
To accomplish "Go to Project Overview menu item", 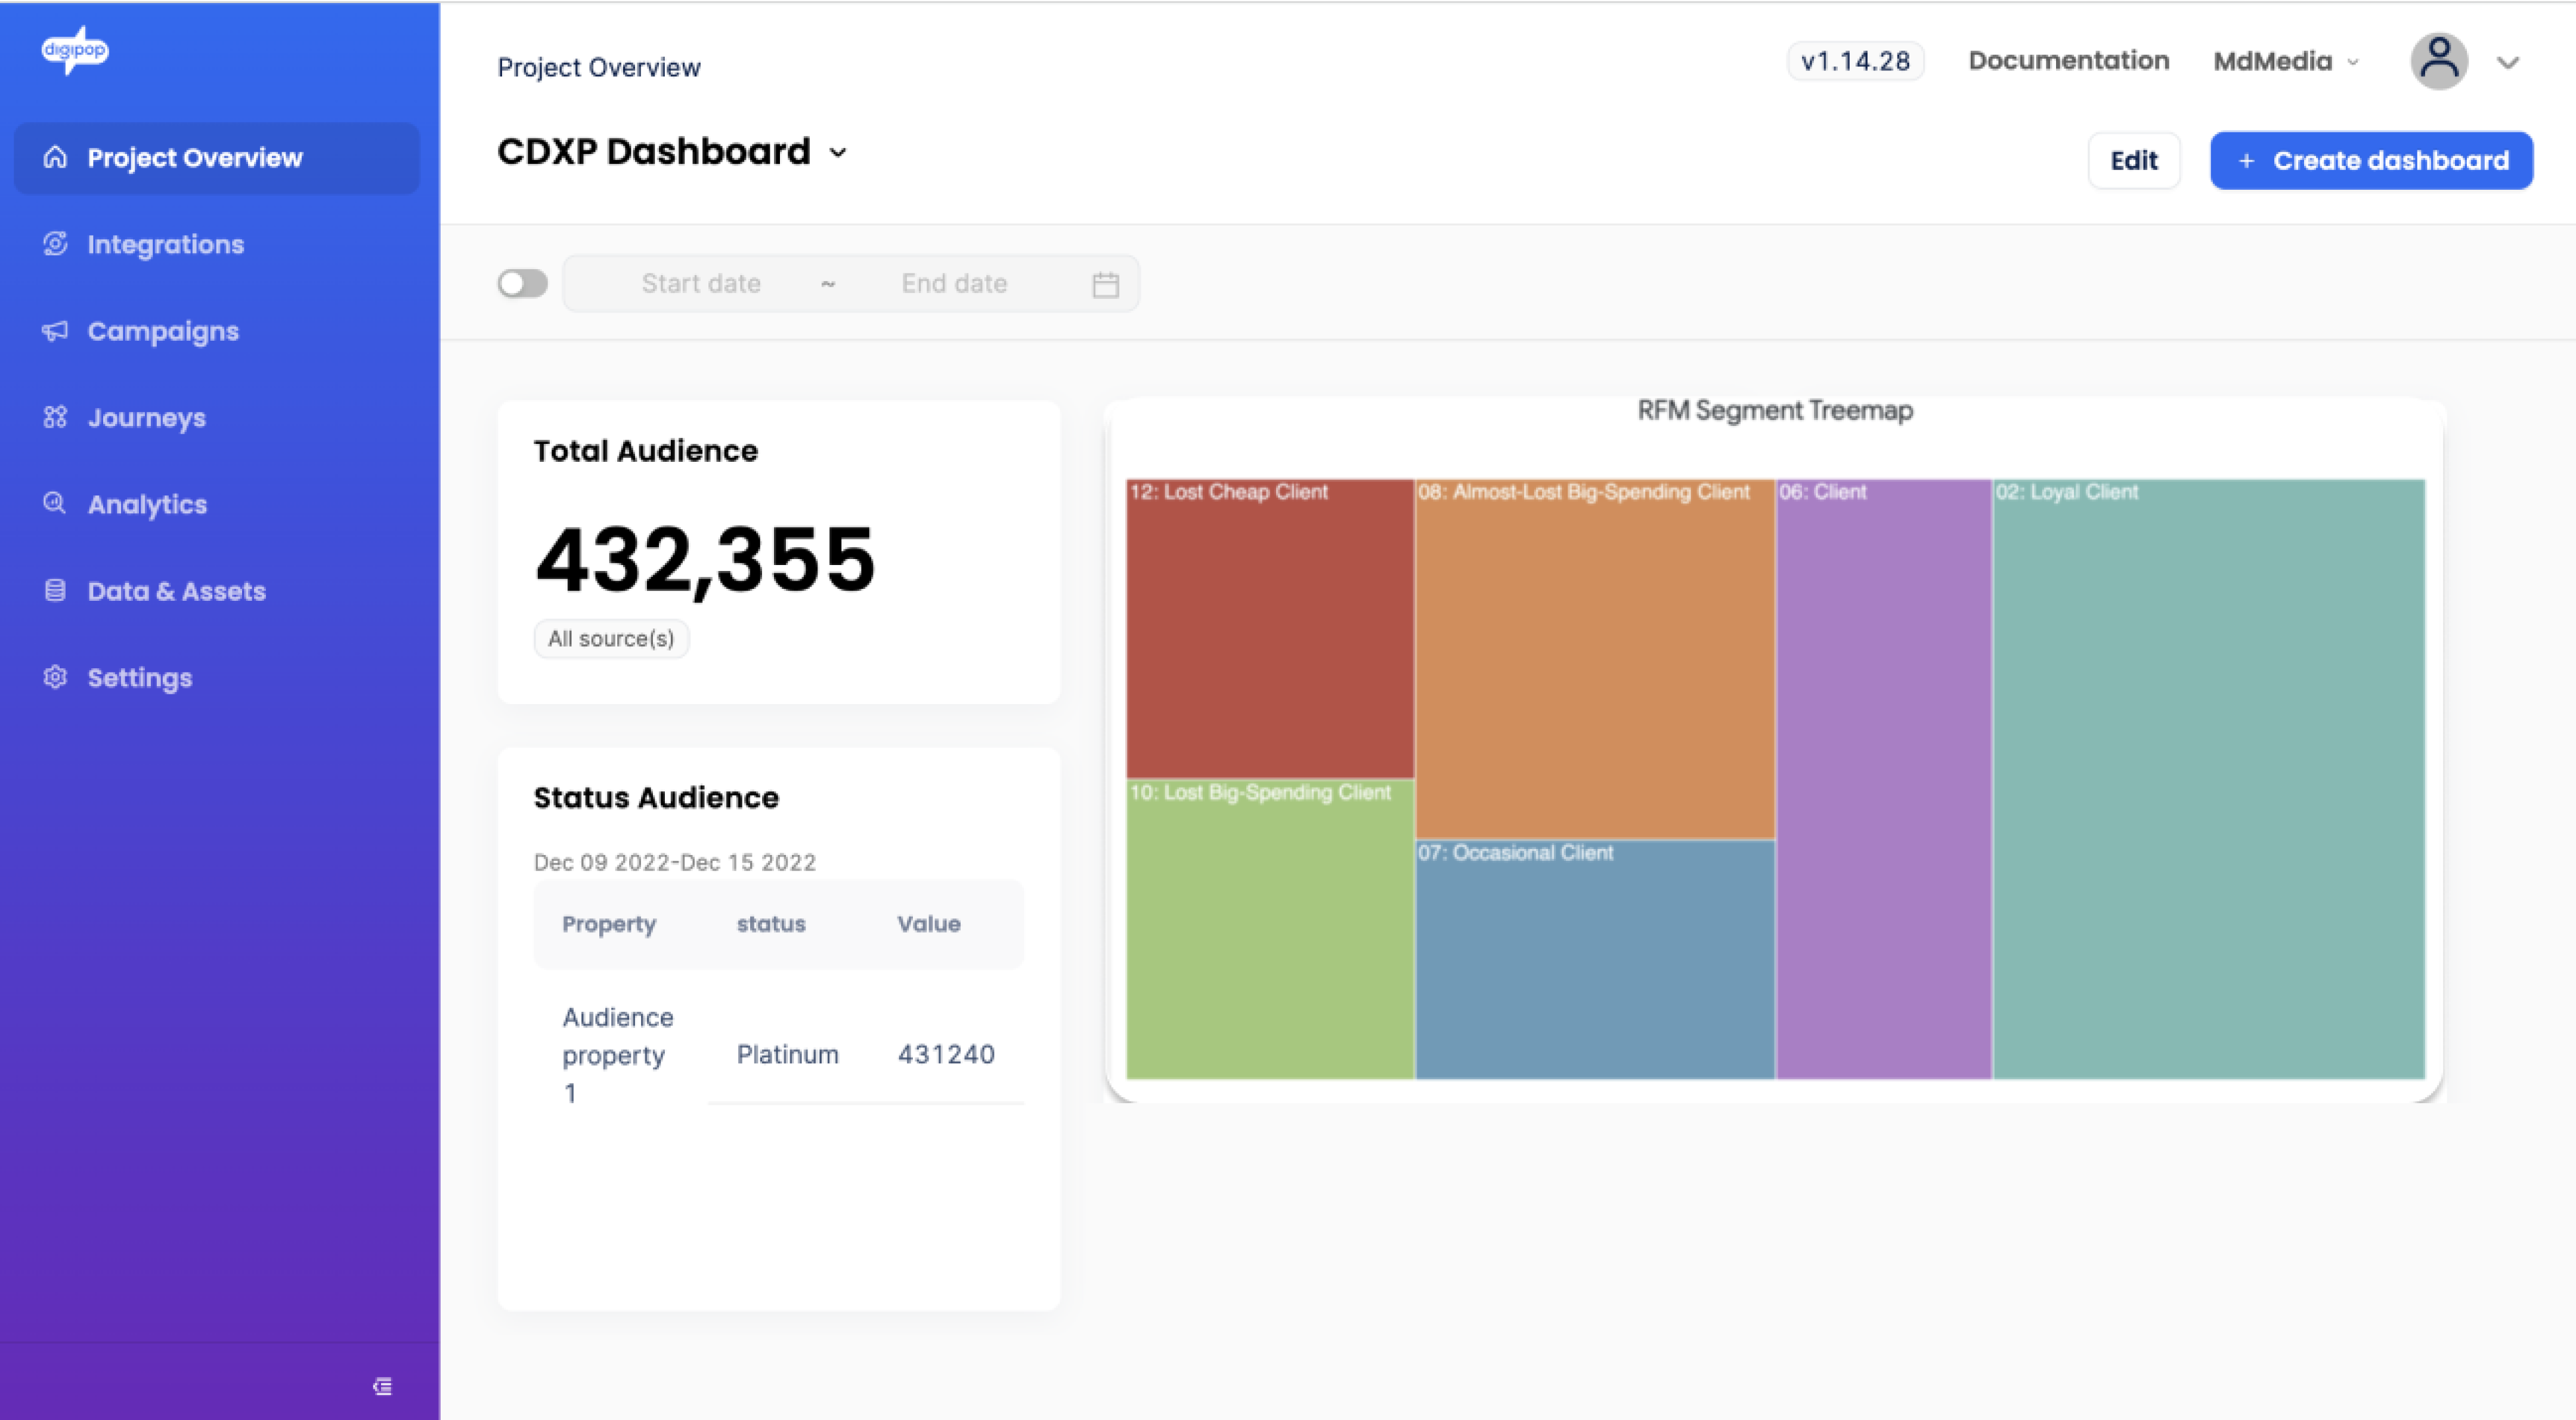I will click(x=194, y=158).
